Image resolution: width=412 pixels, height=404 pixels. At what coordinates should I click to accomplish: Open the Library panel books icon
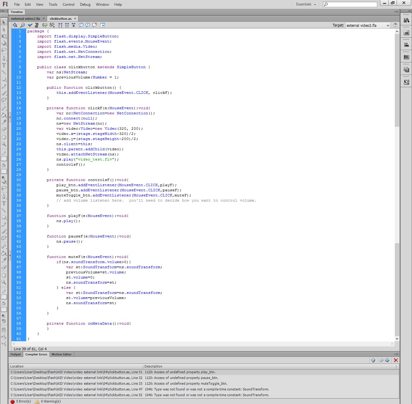(407, 20)
